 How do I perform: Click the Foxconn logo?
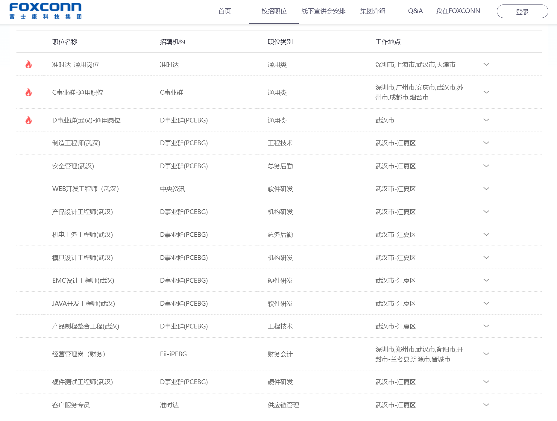tap(45, 11)
